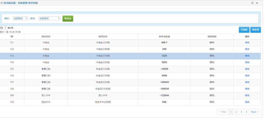Screen dimensions: 265x126
Task: Click 修改 for row ID 151
Action: pyautogui.click(x=247, y=43)
